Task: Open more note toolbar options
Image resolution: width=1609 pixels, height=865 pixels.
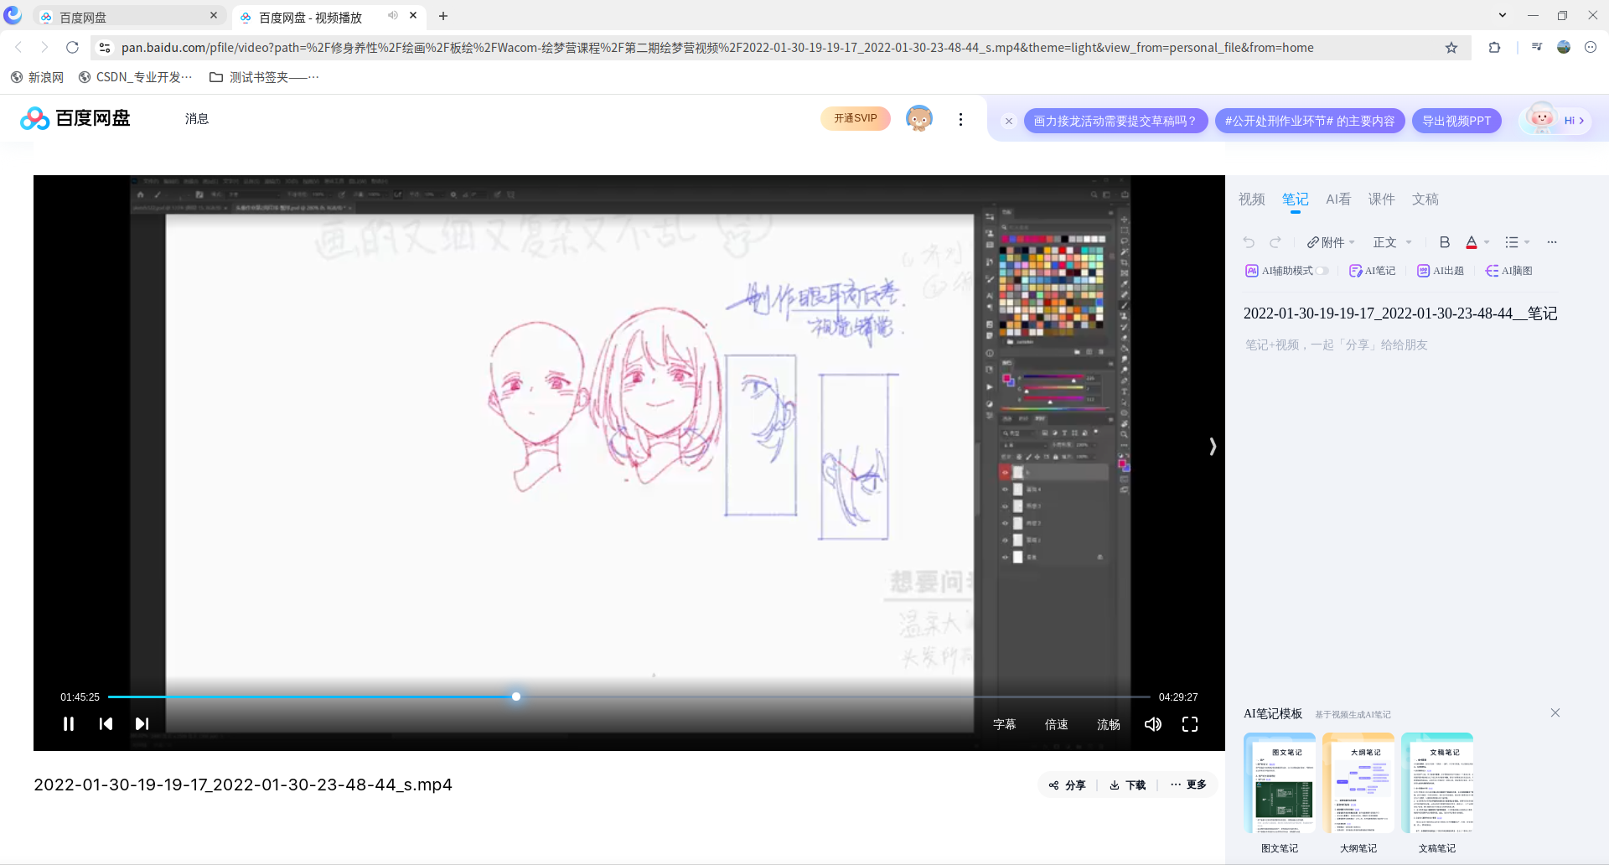Action: point(1552,242)
